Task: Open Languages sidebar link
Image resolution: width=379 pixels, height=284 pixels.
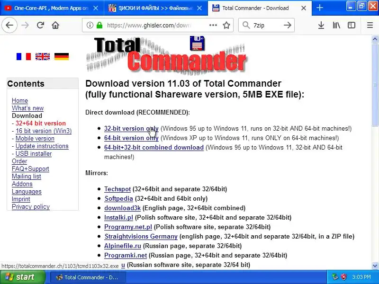Action: pos(27,192)
